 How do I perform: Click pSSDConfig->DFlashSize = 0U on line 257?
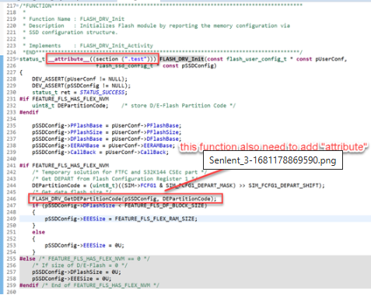76,272
